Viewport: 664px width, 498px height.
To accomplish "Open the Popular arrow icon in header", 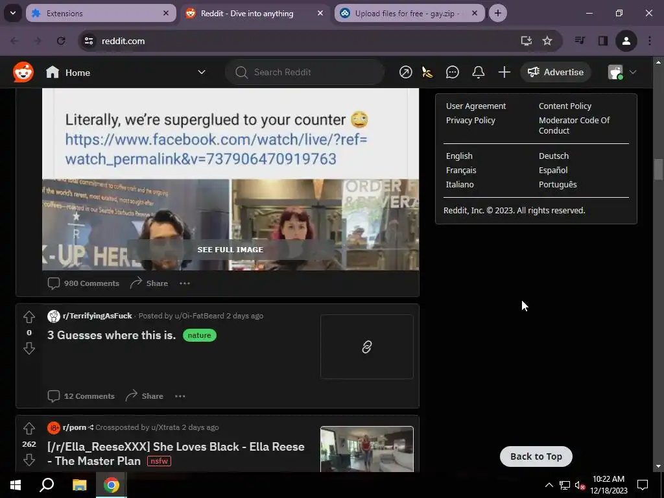I will point(405,73).
